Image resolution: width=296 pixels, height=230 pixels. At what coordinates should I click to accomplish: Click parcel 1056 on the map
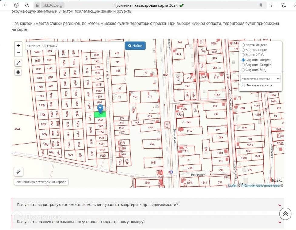[214, 43]
